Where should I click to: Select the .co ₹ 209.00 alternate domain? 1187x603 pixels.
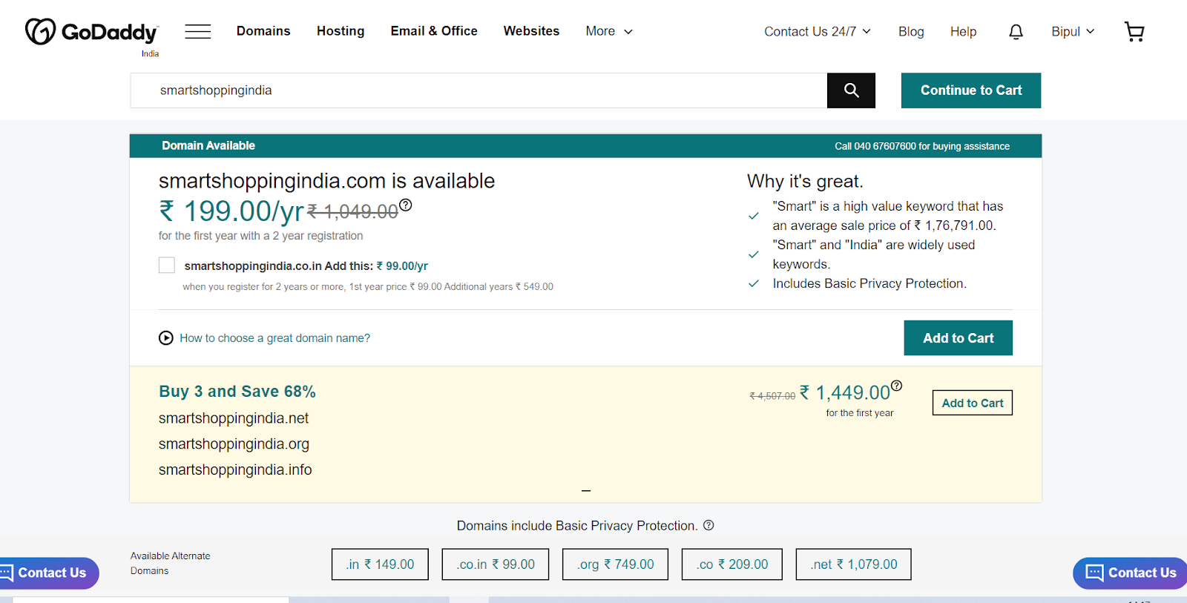732,564
